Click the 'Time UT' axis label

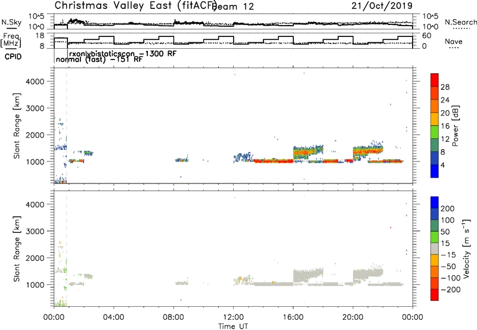pyautogui.click(x=233, y=326)
